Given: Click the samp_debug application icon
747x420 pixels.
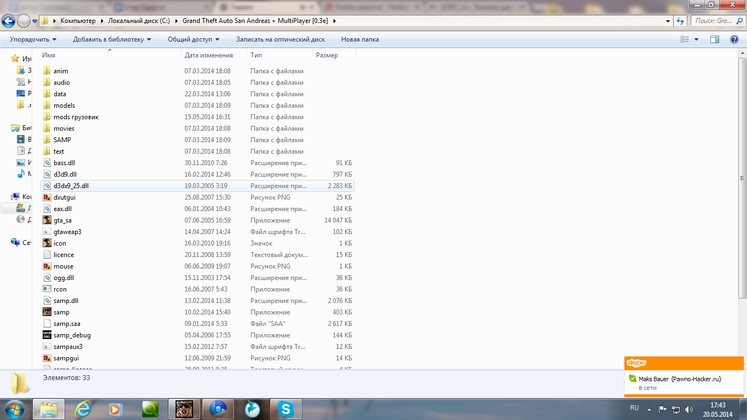Looking at the screenshot, I should (x=47, y=335).
